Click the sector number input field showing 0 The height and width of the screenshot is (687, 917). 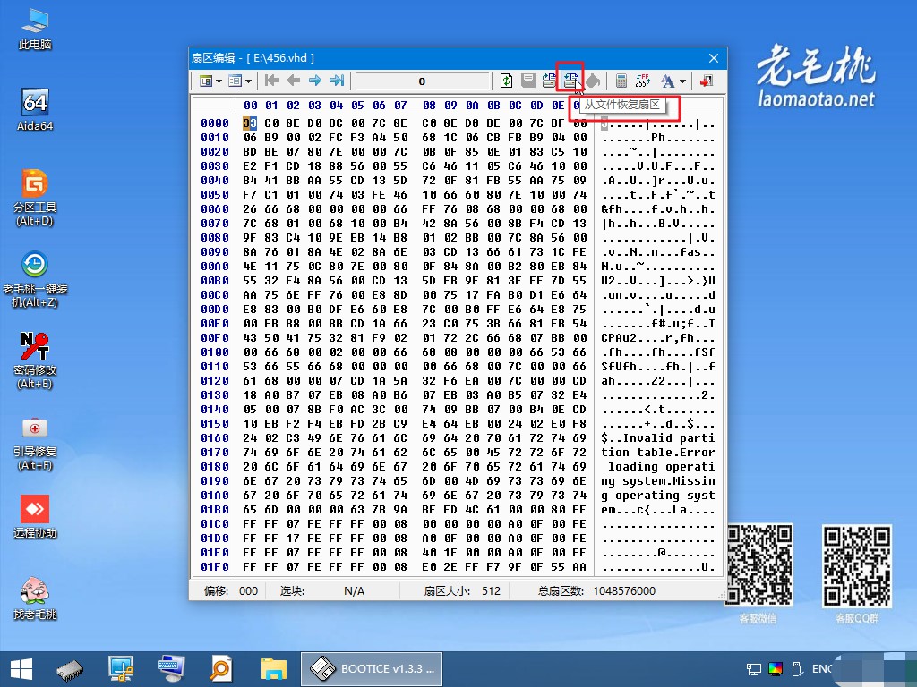(423, 81)
